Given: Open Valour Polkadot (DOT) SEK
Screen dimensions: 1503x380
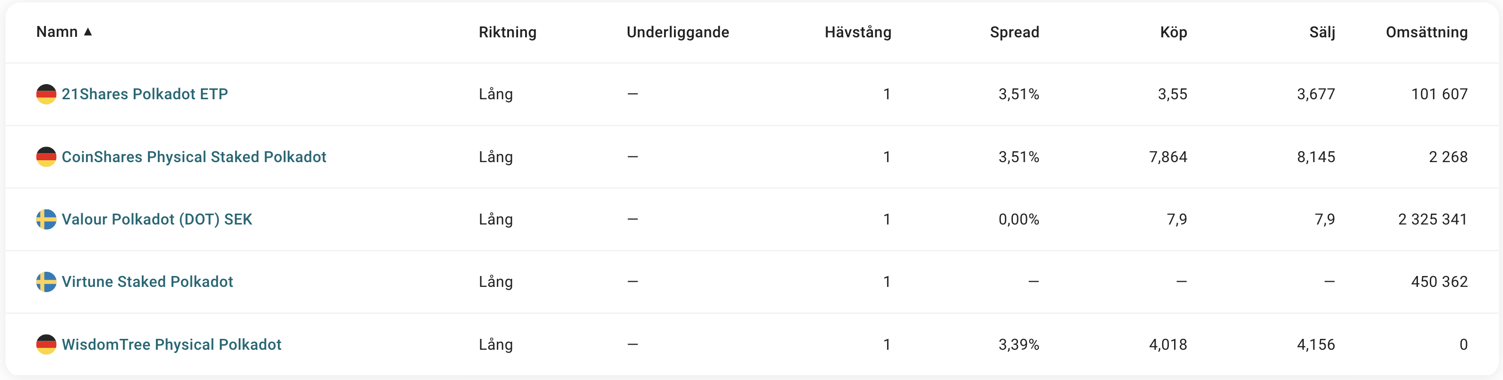Looking at the screenshot, I should [x=157, y=219].
